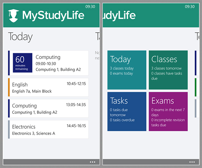Open the app bar dots in the left phone screen
202x168 pixels.
[92, 162]
